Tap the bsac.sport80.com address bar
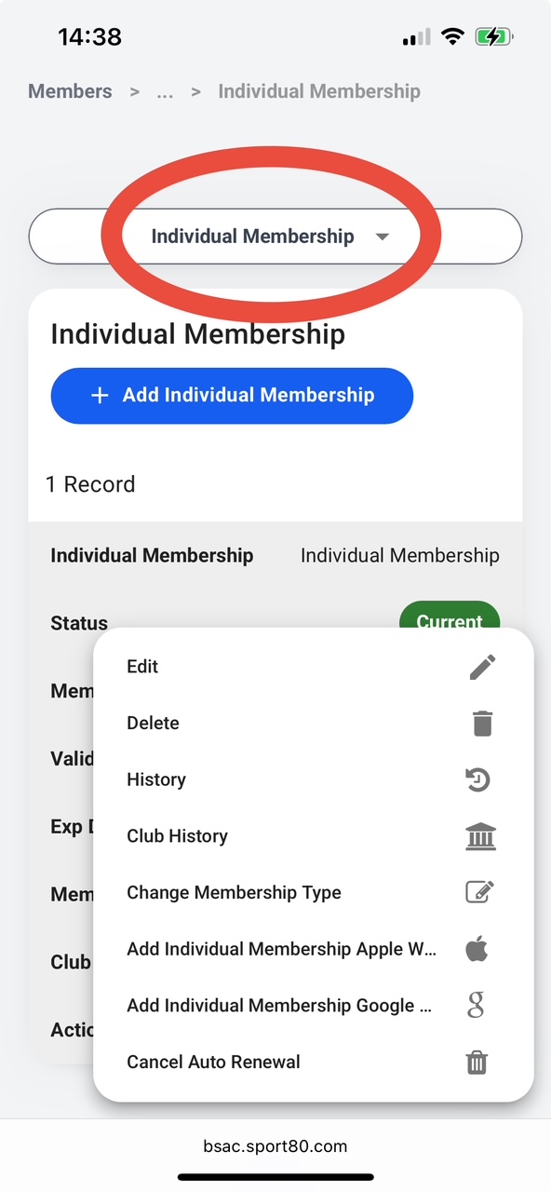551x1192 pixels. point(275,1146)
